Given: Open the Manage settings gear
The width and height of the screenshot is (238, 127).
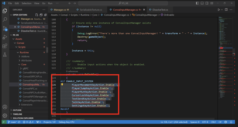Looking at the screenshot, I should (5, 116).
